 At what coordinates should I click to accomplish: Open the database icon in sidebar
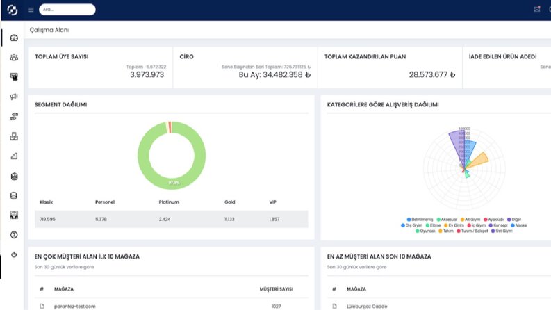pyautogui.click(x=14, y=196)
